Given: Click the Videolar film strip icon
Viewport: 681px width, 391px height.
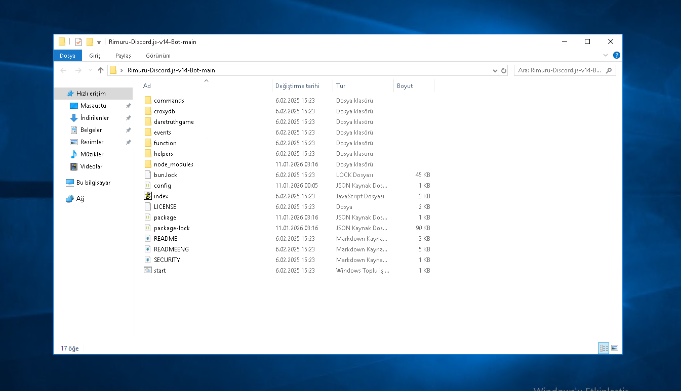Looking at the screenshot, I should [74, 166].
